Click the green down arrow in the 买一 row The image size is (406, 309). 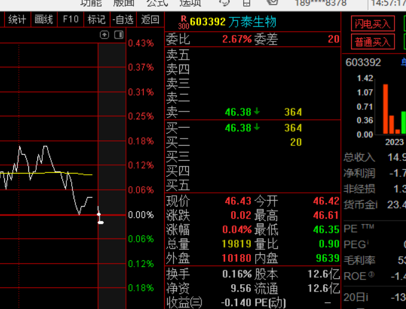(257, 127)
